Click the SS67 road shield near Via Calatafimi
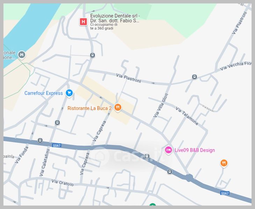This screenshot has height=209, width=255. [57, 146]
